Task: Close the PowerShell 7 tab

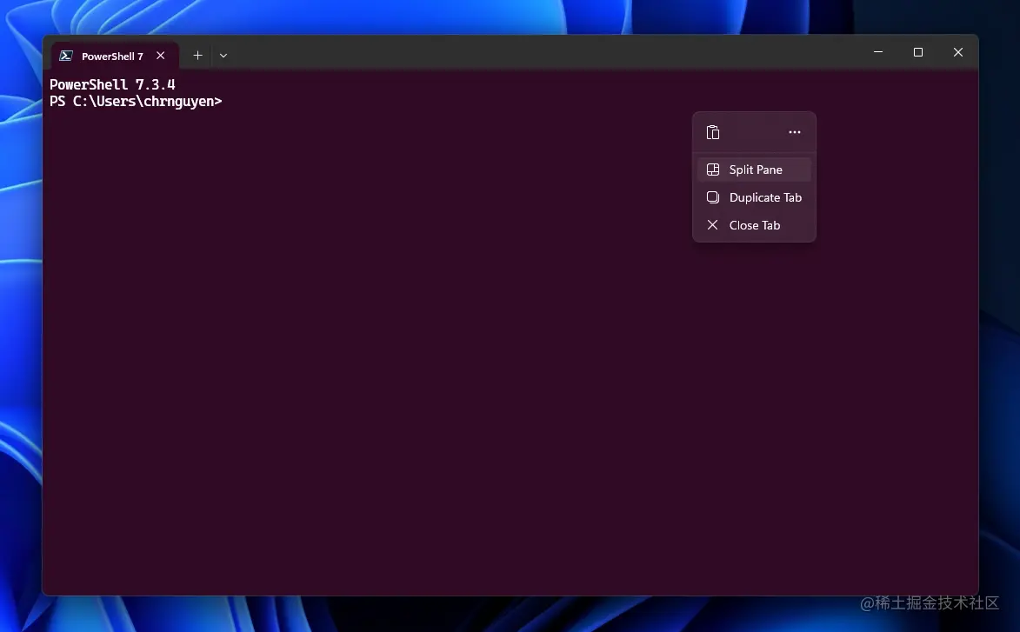Action: tap(161, 56)
